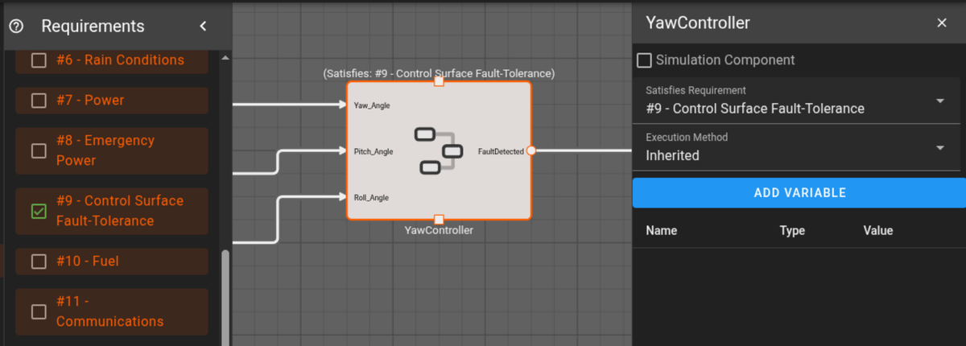Viewport: 966px width, 346px height.
Task: Check the #6 Rain Conditions checkbox
Action: pos(39,60)
